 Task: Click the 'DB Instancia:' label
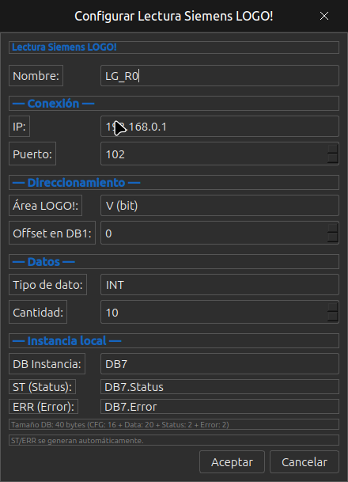(47, 363)
